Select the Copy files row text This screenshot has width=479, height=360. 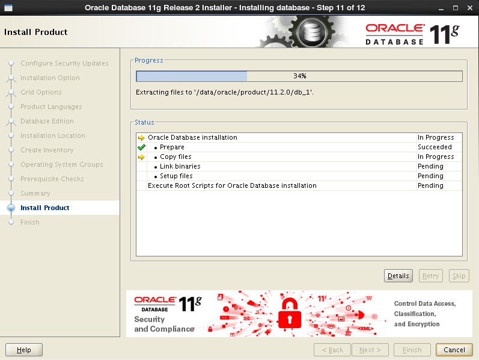[x=175, y=157]
